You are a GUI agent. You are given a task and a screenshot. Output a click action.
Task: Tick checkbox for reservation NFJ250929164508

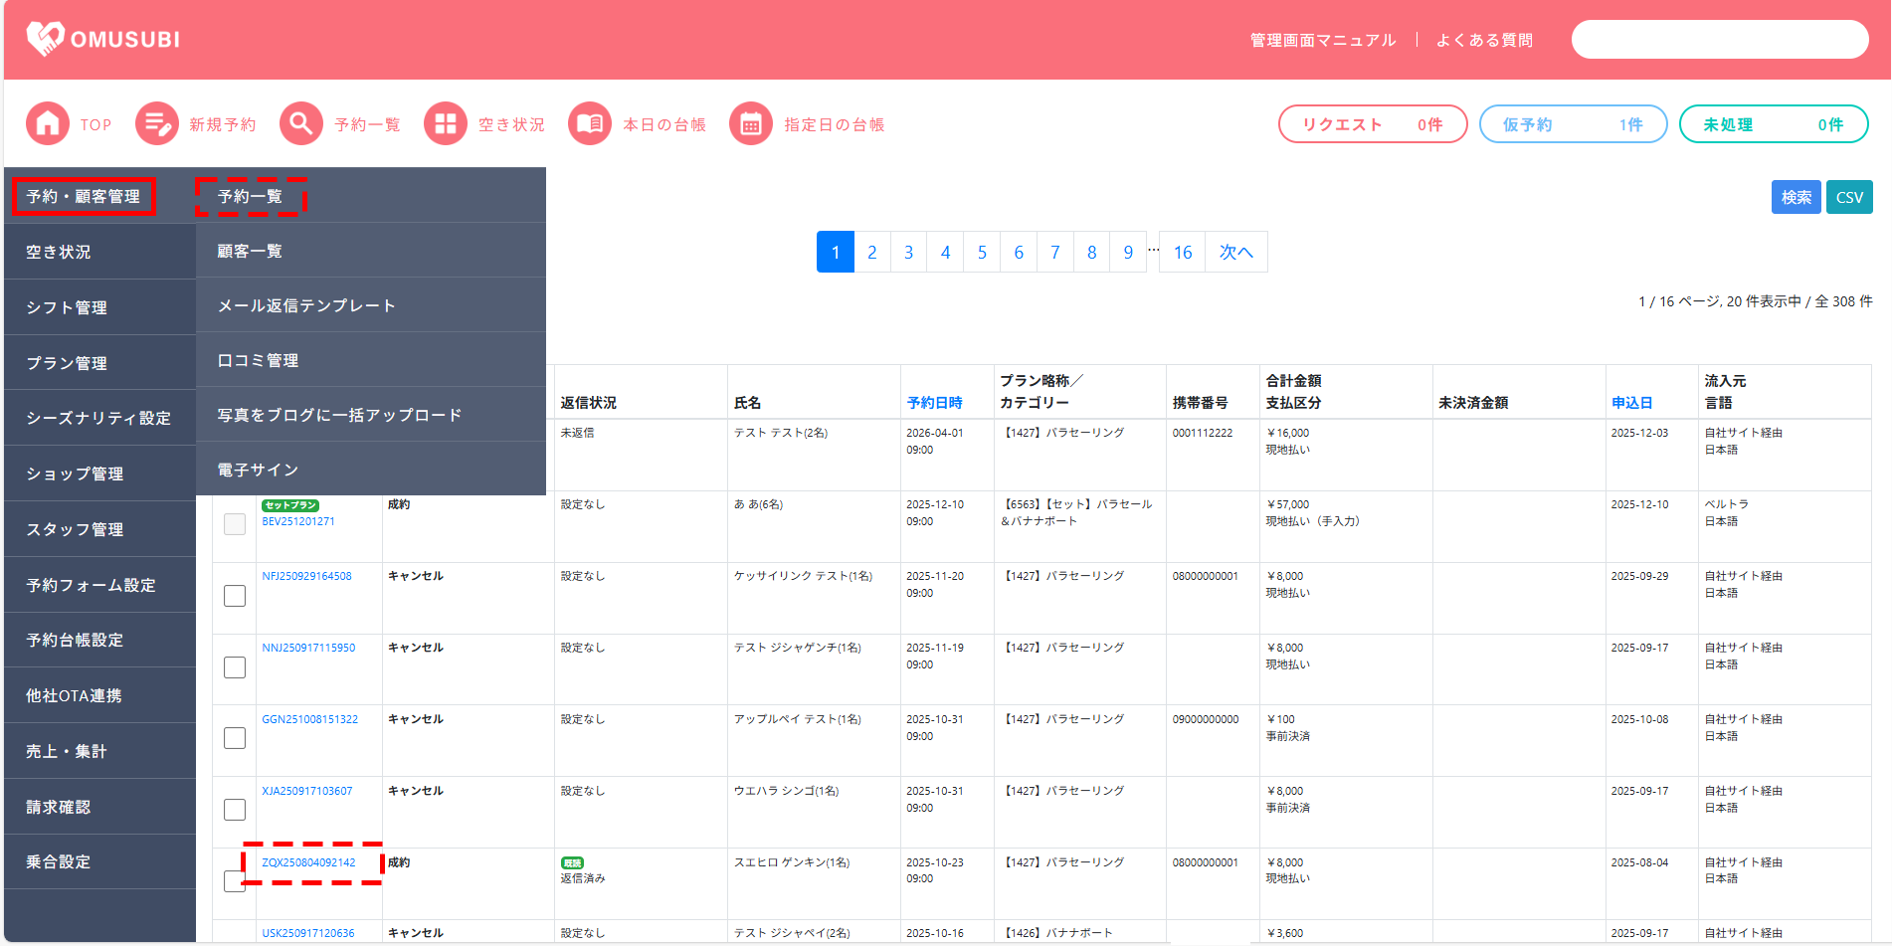coord(235,596)
